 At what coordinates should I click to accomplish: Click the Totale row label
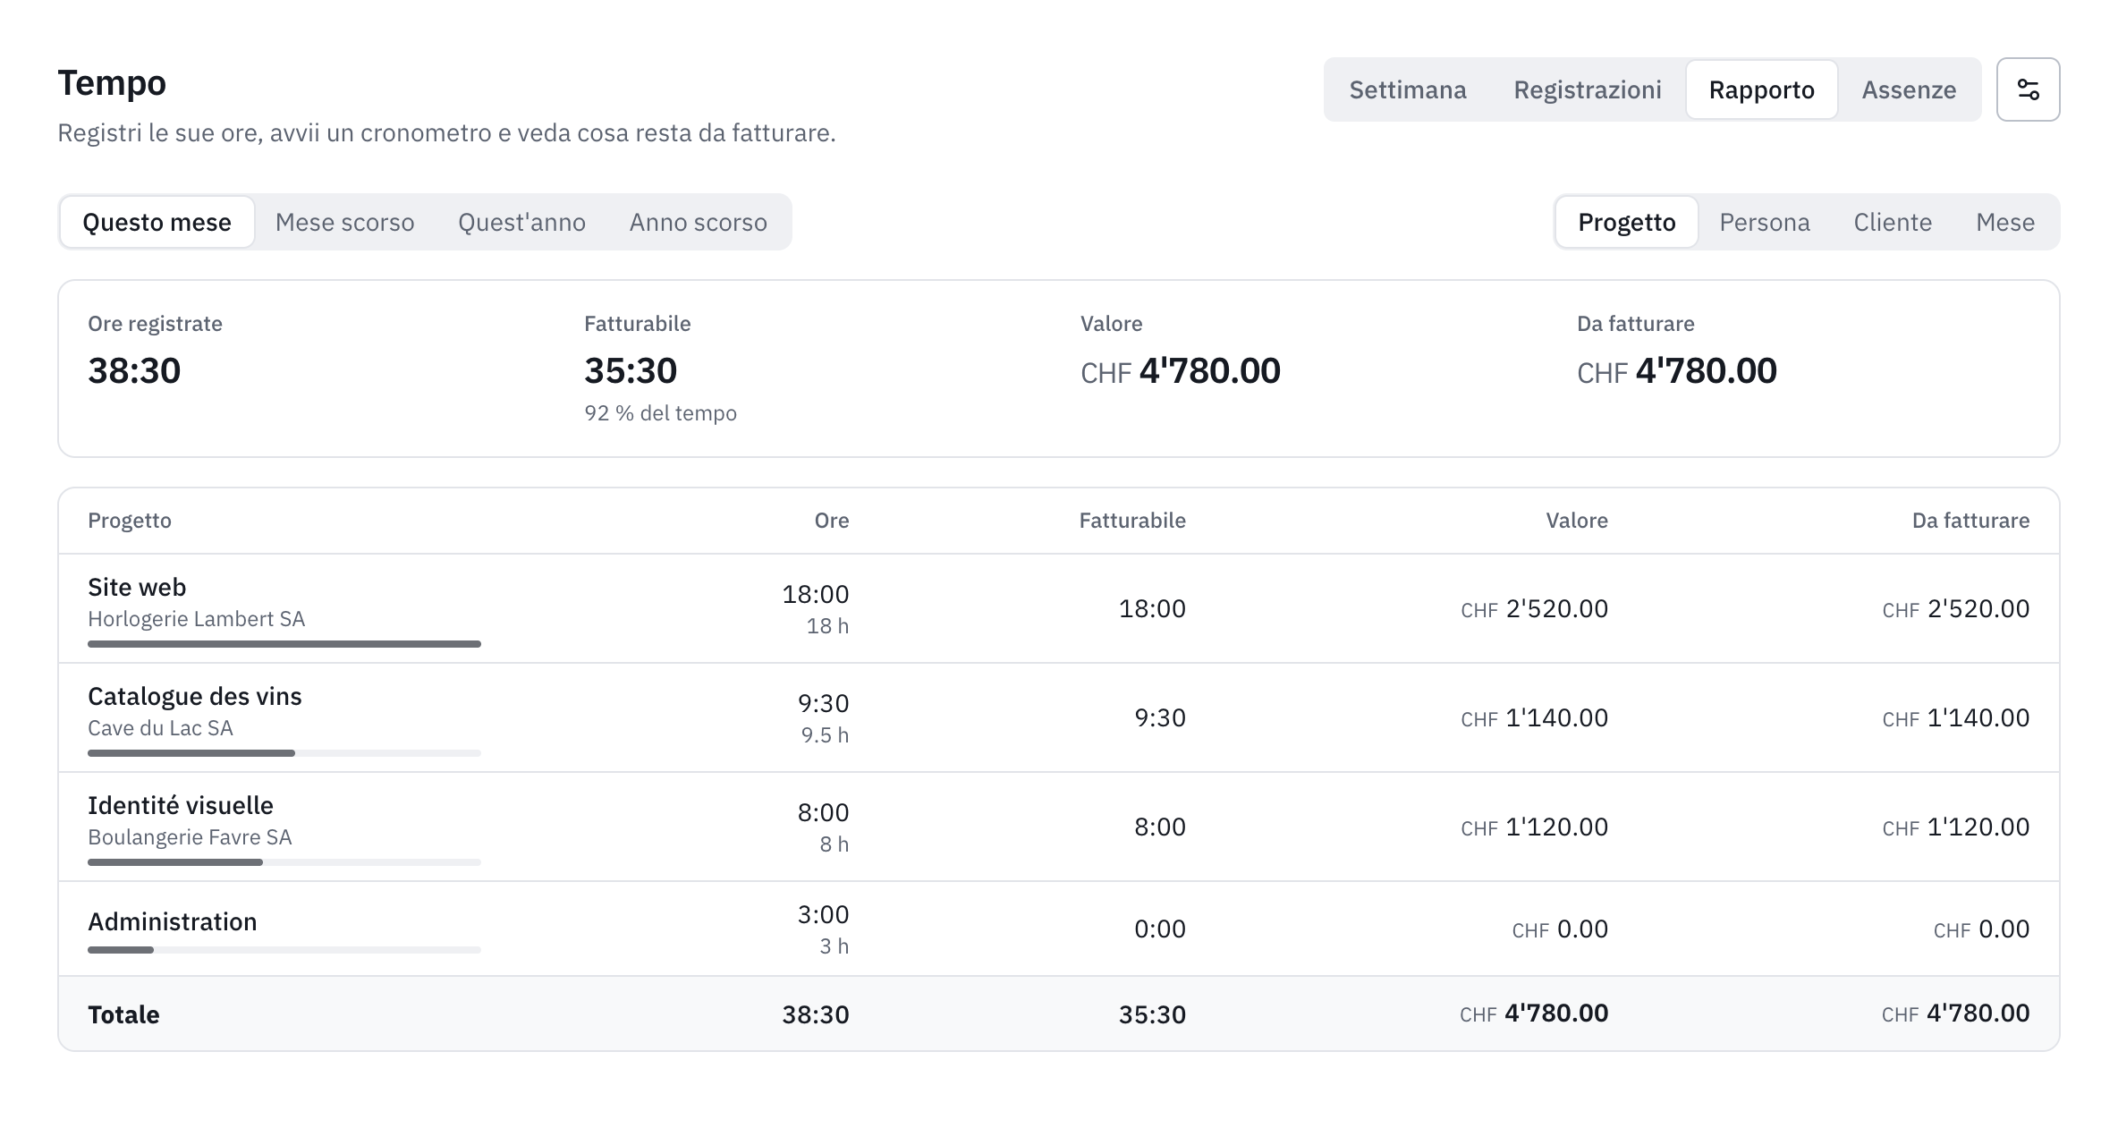click(x=123, y=1014)
